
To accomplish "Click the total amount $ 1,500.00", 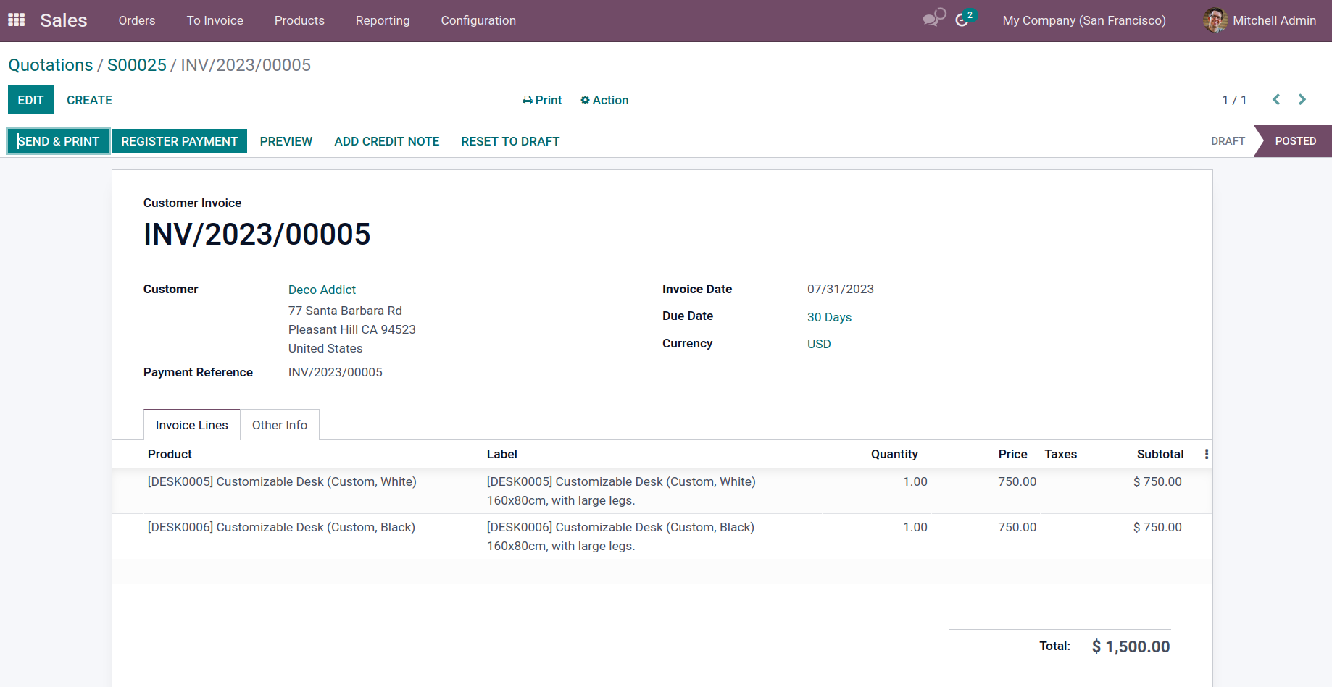I will click(1131, 646).
